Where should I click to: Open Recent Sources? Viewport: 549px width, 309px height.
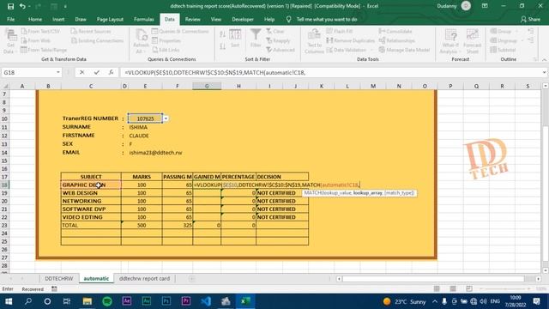pyautogui.click(x=91, y=31)
